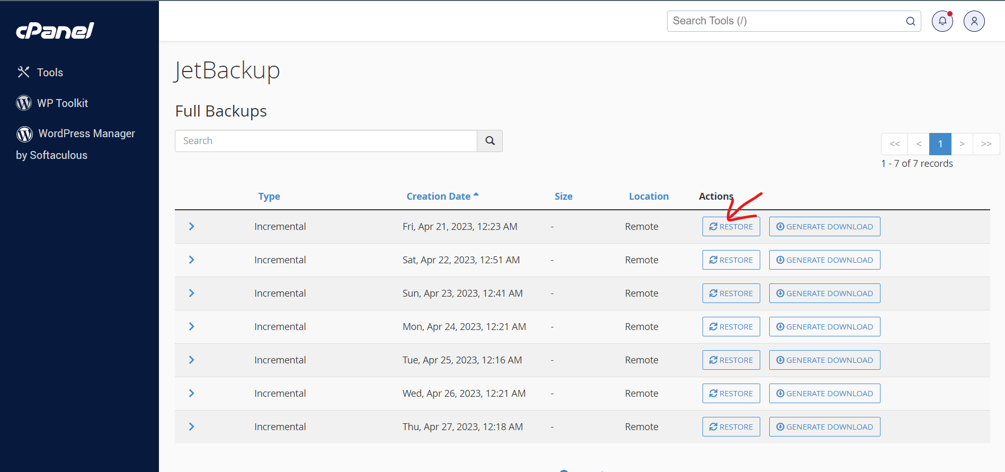Open the user account icon
Image resolution: width=1005 pixels, height=472 pixels.
[974, 21]
